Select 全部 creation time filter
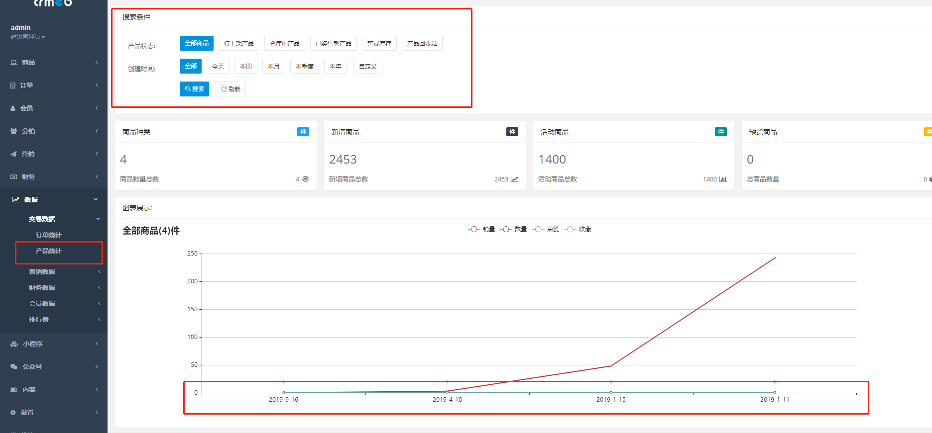This screenshot has height=433, width=932. pos(191,66)
